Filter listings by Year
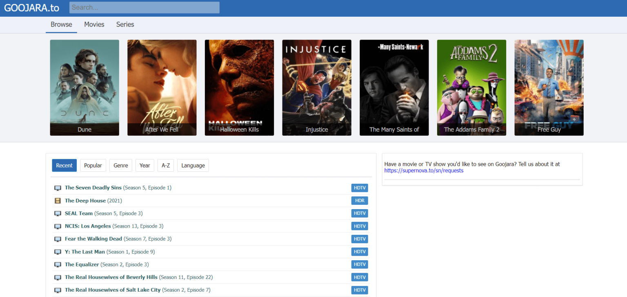 [x=145, y=165]
